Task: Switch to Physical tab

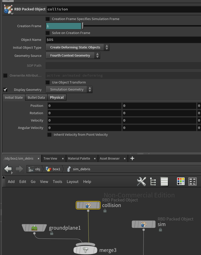Action: point(57,97)
